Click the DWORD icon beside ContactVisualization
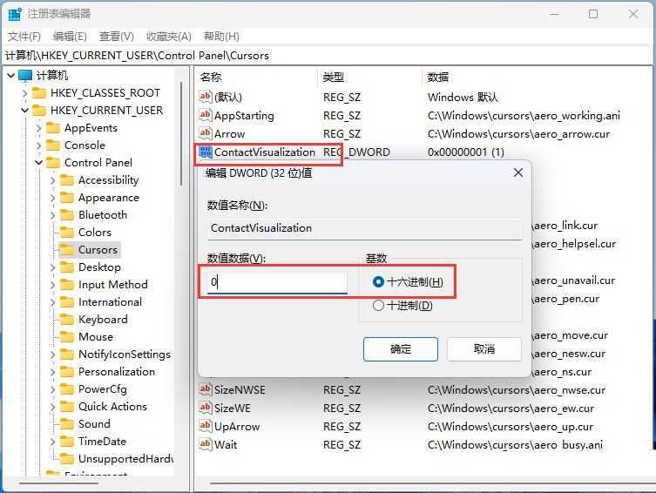Screen dimensions: 656x493 (206, 152)
